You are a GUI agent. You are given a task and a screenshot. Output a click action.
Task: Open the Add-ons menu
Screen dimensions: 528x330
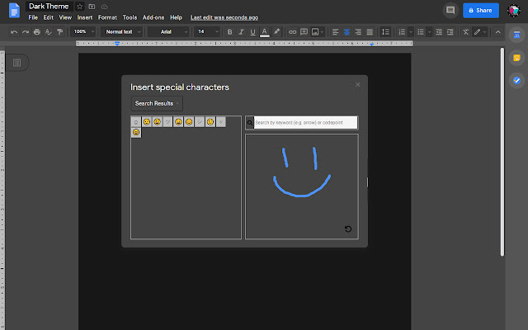pos(153,17)
